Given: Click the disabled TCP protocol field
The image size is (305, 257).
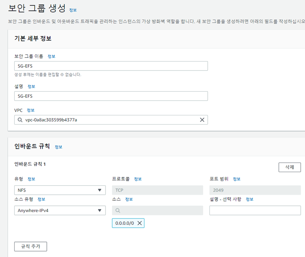Looking at the screenshot, I should [157, 190].
